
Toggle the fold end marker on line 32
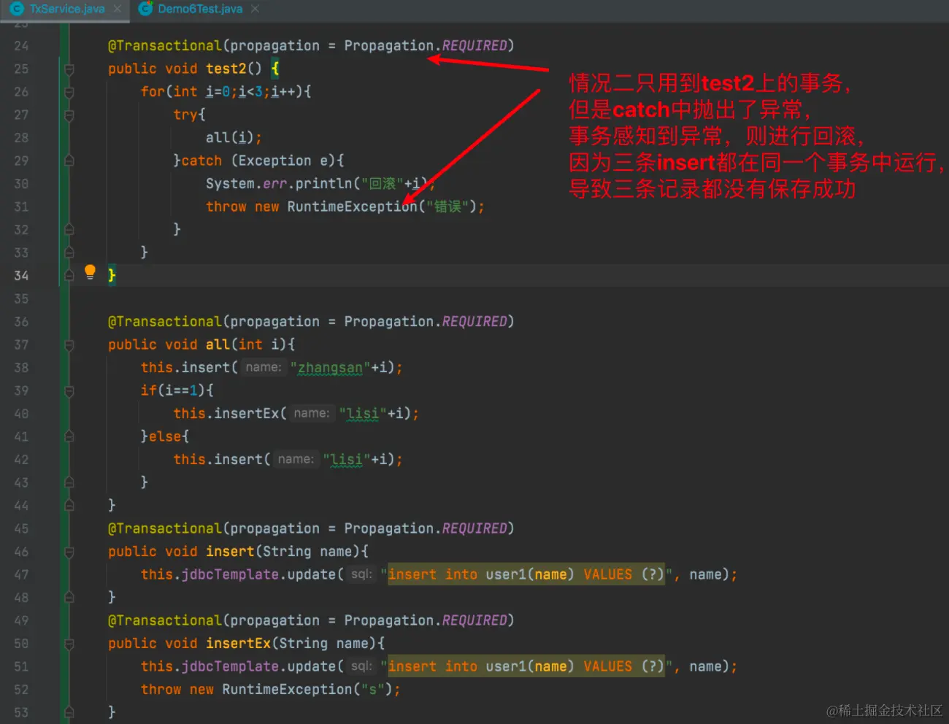click(x=69, y=230)
